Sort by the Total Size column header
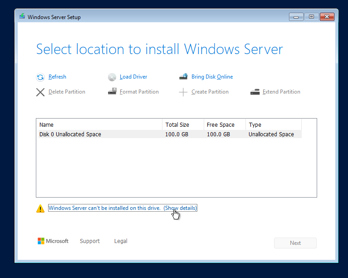The height and width of the screenshot is (278, 348). click(x=183, y=125)
